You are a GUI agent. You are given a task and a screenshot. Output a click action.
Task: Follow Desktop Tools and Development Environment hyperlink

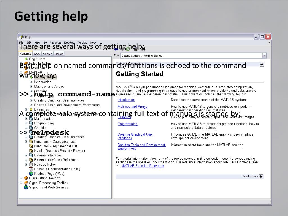click(x=142, y=147)
